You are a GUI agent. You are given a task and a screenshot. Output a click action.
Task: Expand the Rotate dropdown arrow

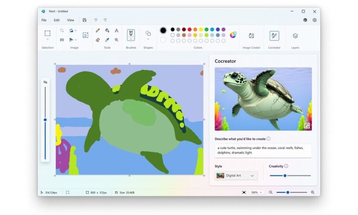tap(75, 31)
